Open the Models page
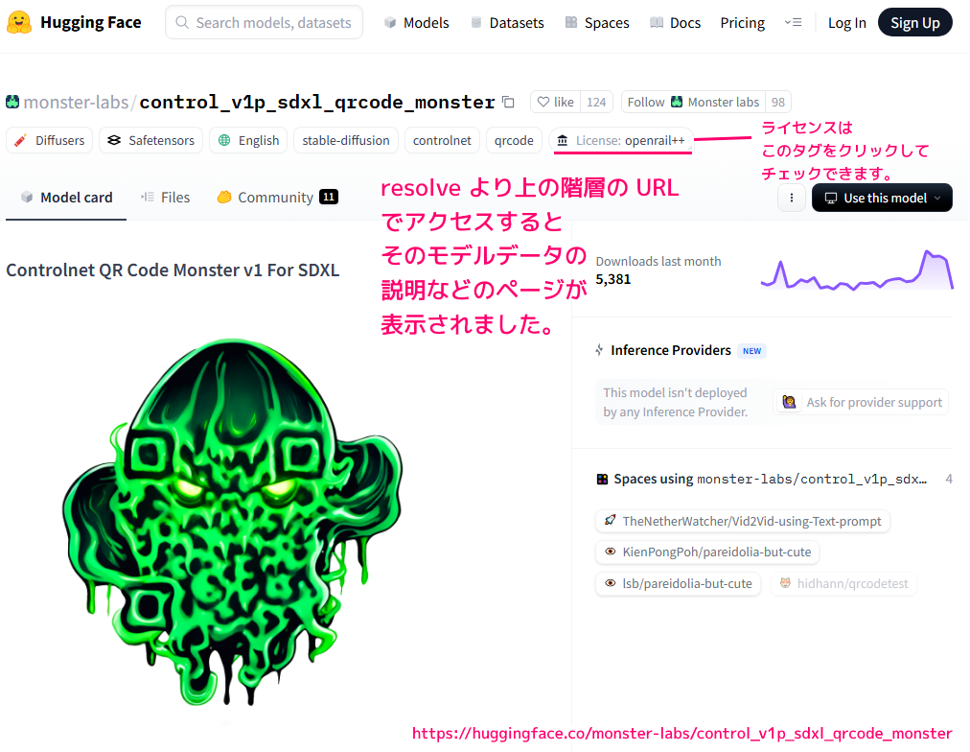 point(416,23)
